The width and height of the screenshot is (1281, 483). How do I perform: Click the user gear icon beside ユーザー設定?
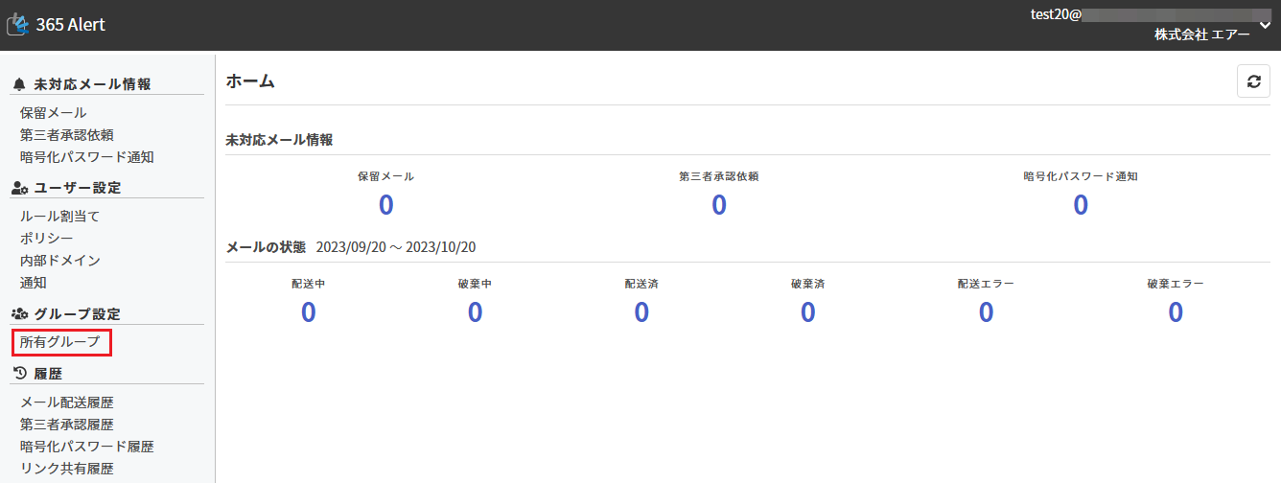(x=19, y=188)
